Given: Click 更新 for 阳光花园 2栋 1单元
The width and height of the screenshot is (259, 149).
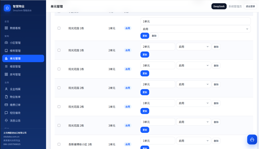Looking at the screenshot, I should point(145,111).
